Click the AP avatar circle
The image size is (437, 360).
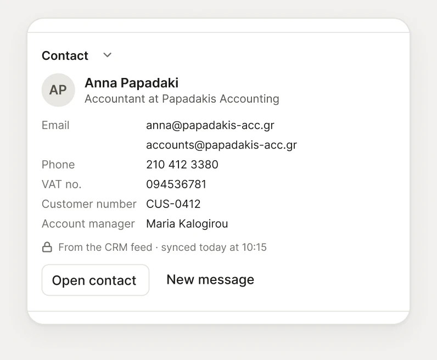pyautogui.click(x=58, y=90)
